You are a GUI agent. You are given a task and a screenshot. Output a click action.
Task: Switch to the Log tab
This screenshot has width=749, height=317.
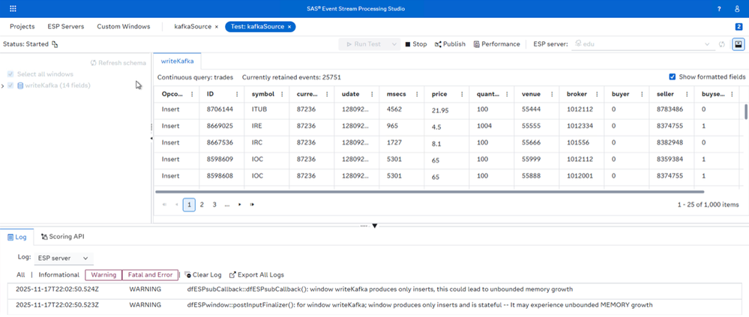[x=16, y=236]
